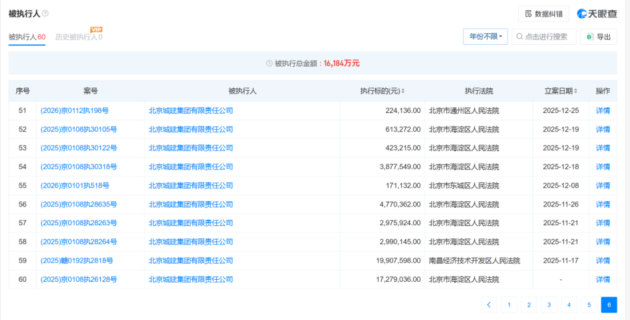Open 北京城建集团有限责任公司 in row 55
This screenshot has height=320, width=630.
coord(191,186)
